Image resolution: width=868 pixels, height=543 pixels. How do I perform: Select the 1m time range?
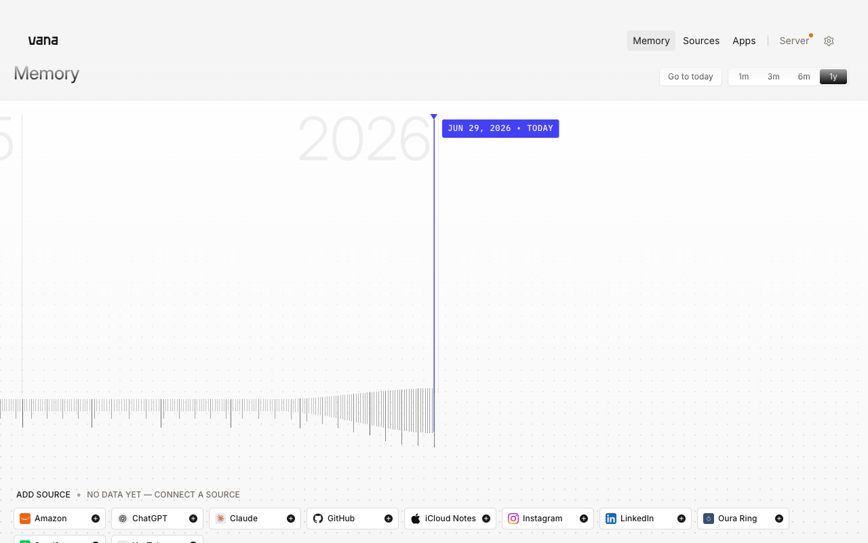click(x=744, y=77)
